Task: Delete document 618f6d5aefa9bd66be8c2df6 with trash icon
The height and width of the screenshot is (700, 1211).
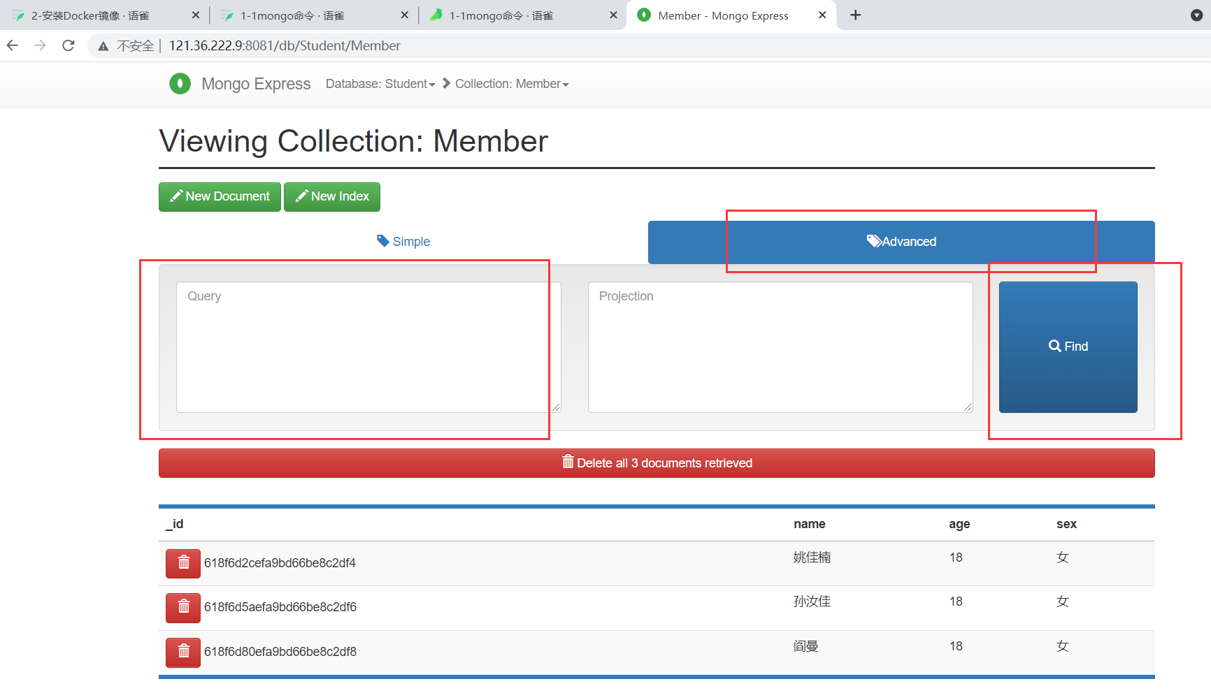Action: (183, 607)
